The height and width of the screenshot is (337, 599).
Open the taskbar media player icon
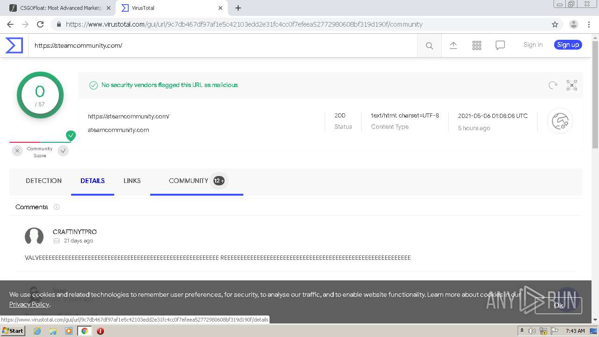tap(69, 331)
